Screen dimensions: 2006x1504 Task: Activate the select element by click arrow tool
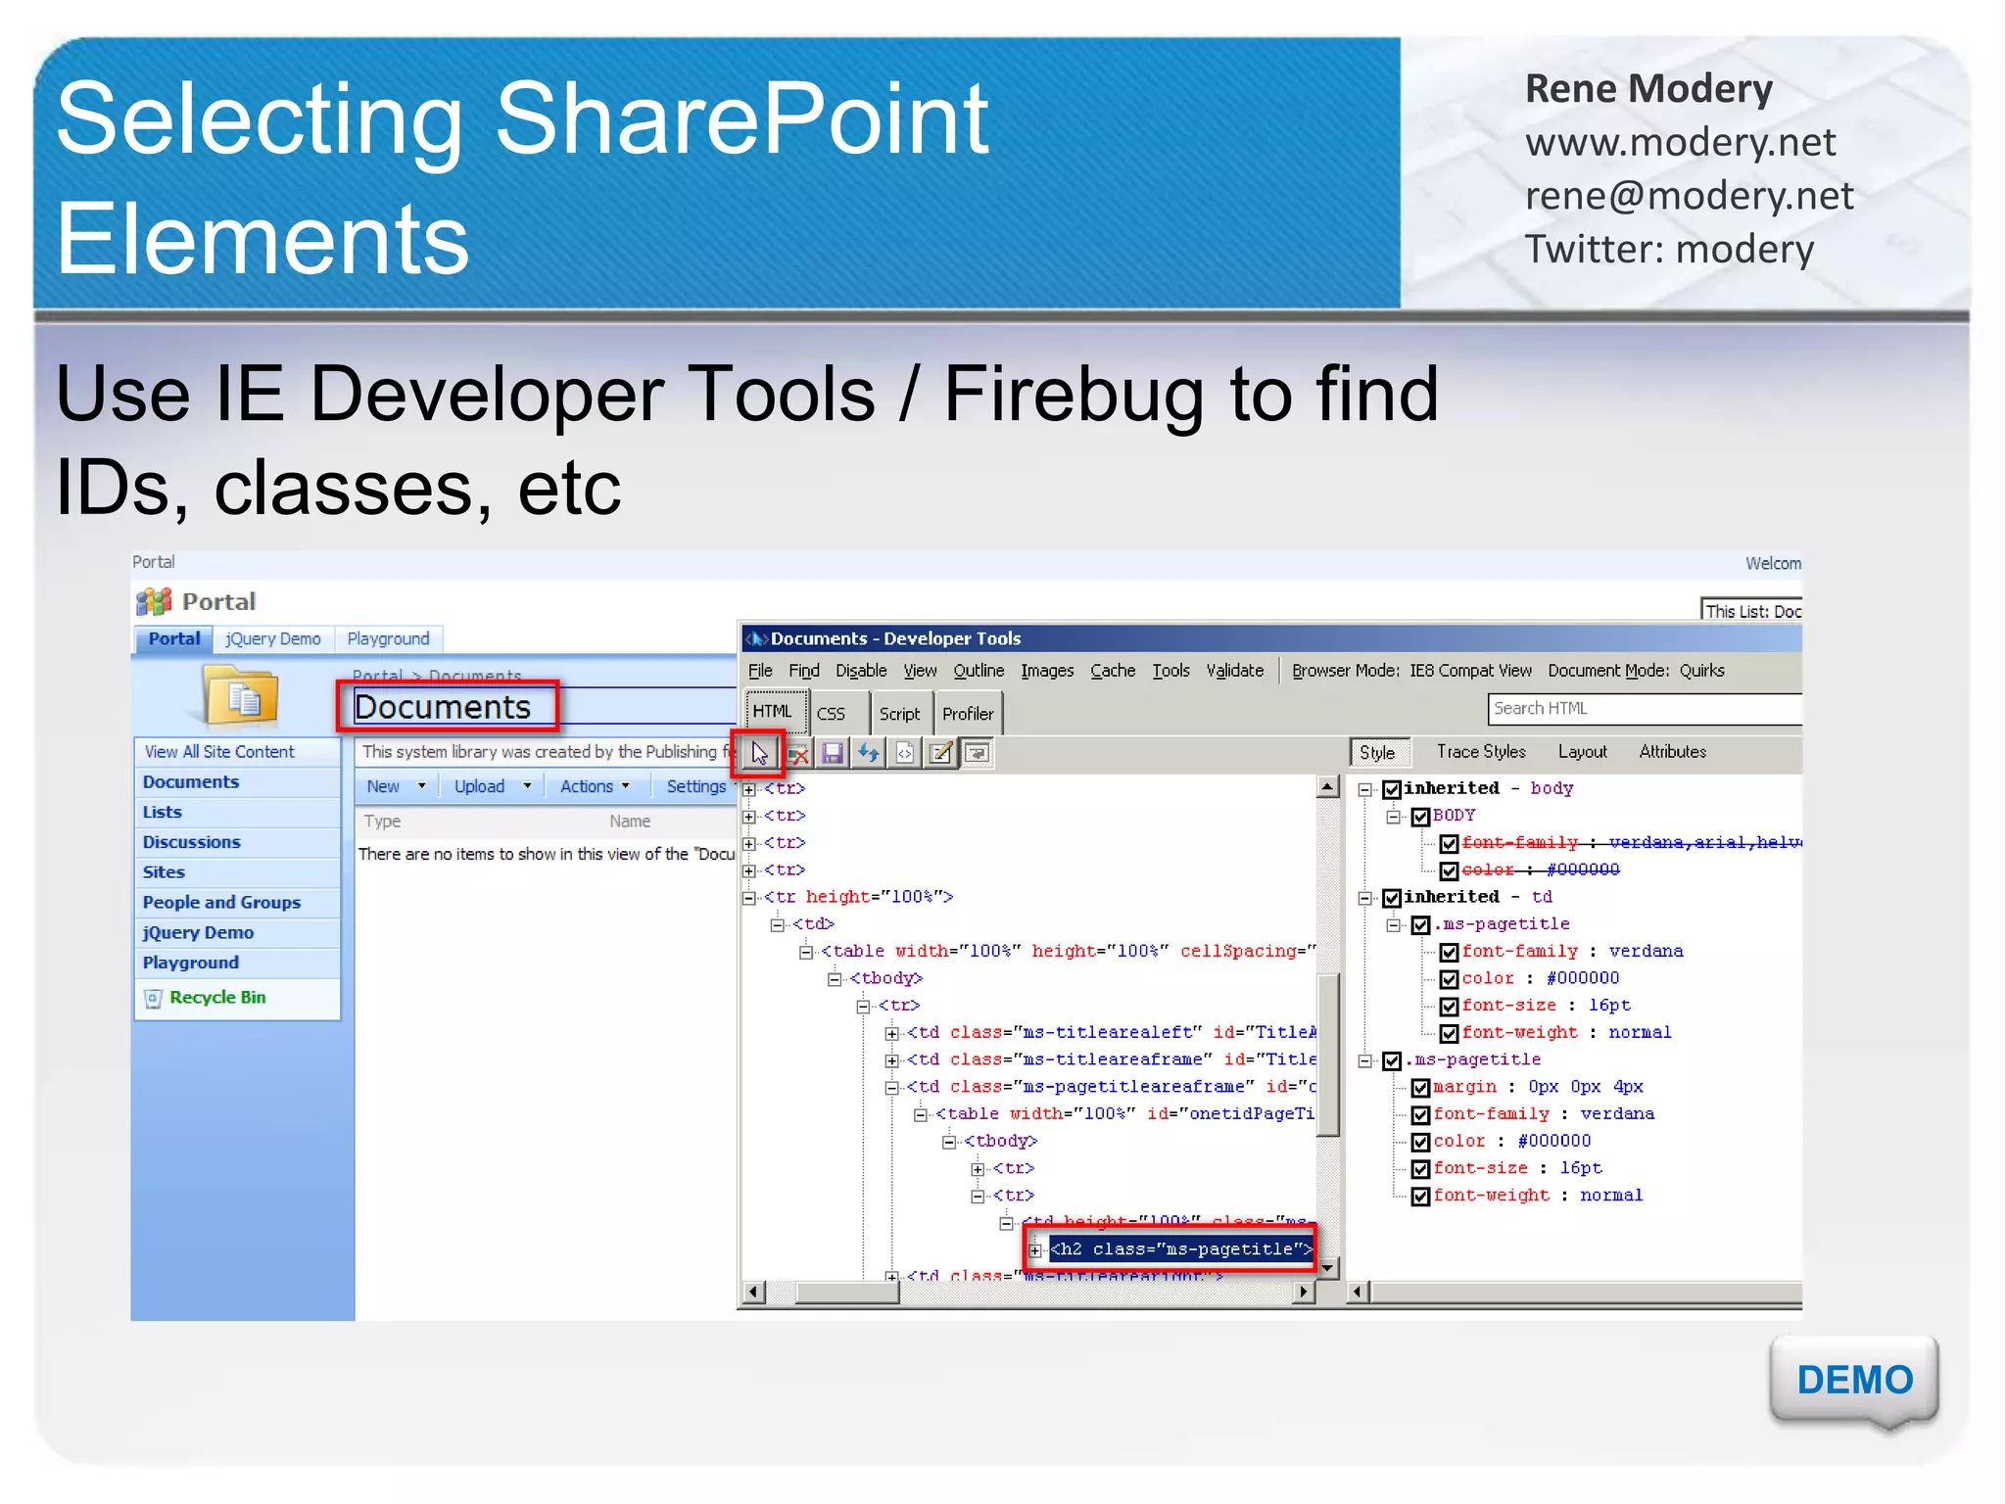click(759, 753)
